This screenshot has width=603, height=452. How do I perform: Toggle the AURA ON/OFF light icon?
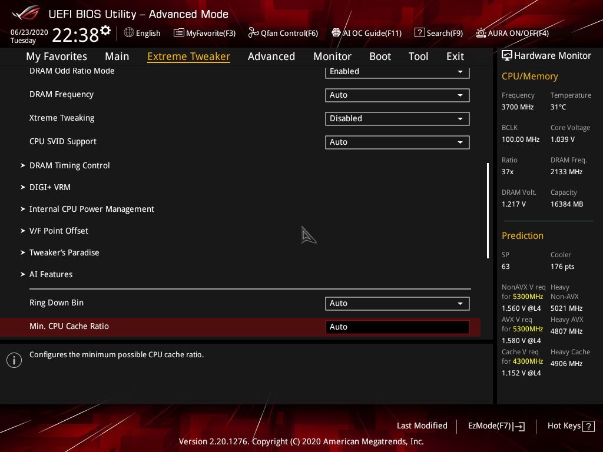481,33
